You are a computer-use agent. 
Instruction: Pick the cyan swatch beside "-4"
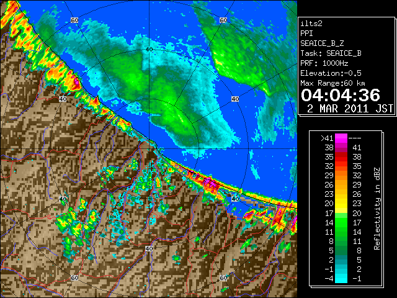341,278
